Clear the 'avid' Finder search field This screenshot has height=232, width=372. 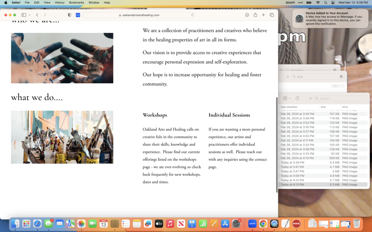tap(341, 76)
